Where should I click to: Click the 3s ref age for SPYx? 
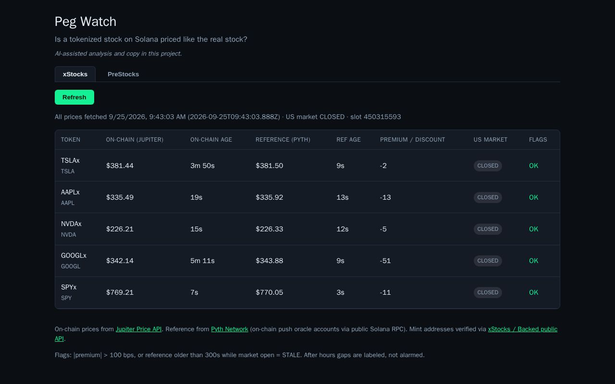click(340, 292)
